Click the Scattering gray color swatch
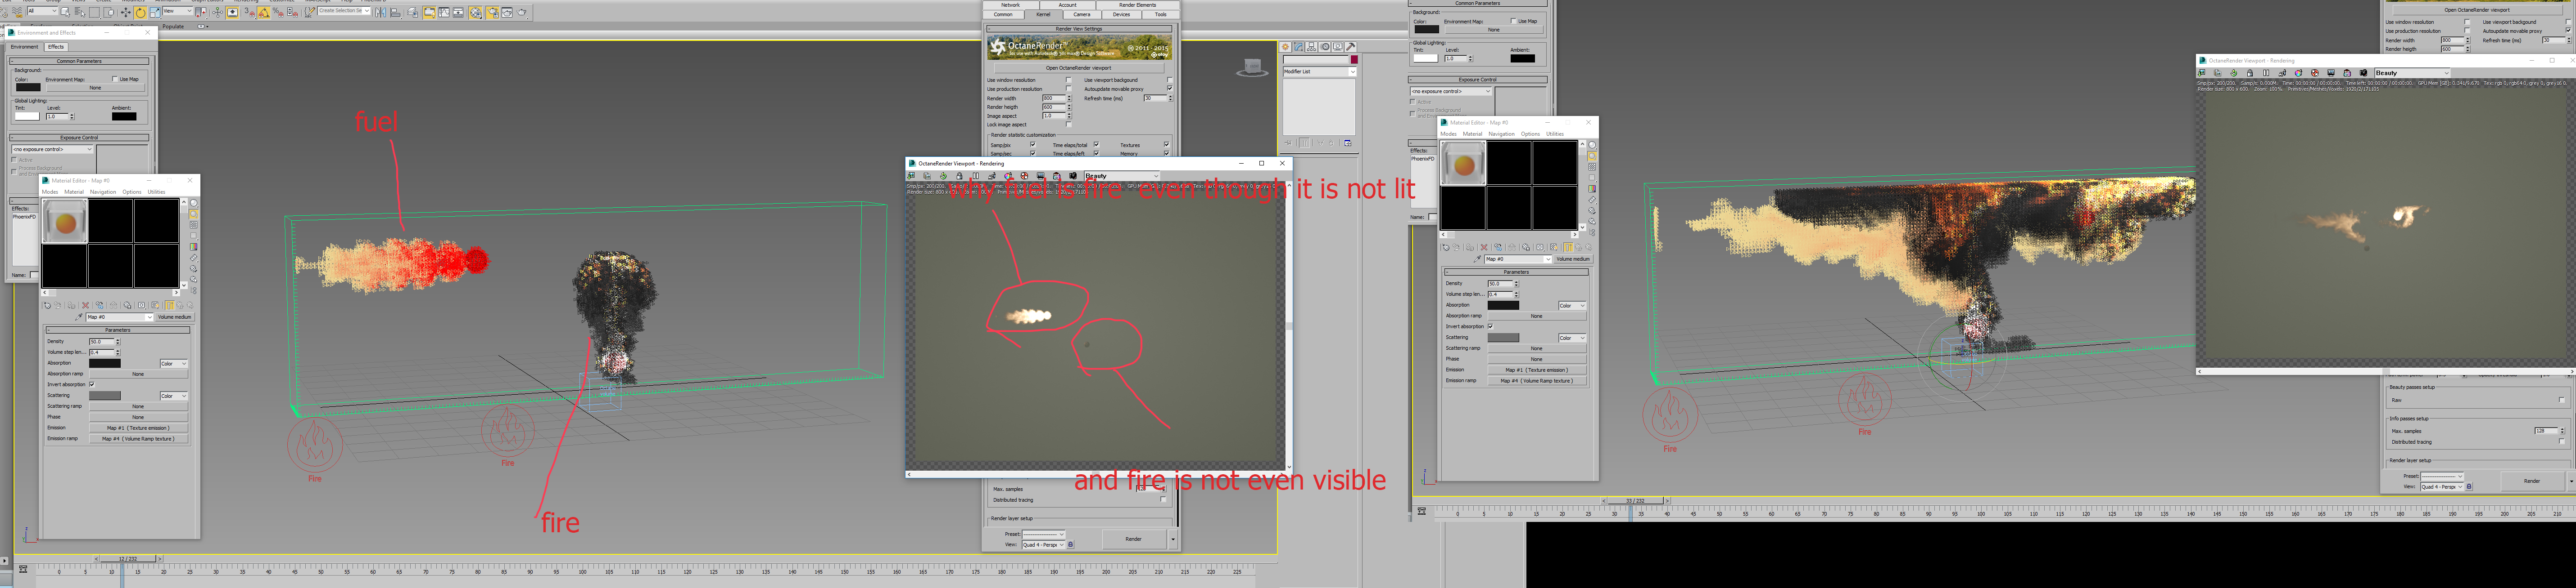This screenshot has width=2576, height=588. (x=104, y=395)
